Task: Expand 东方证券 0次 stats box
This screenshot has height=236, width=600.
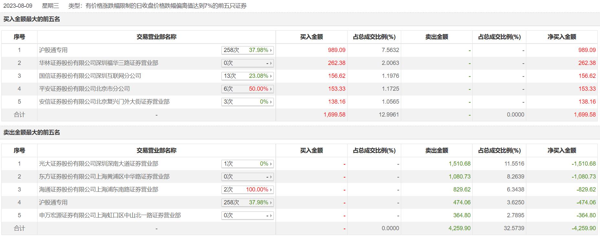Action: click(x=248, y=177)
